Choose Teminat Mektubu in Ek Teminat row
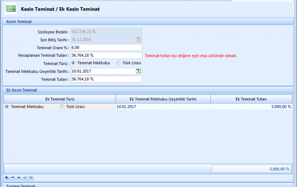The image size is (297, 187). coord(7,107)
